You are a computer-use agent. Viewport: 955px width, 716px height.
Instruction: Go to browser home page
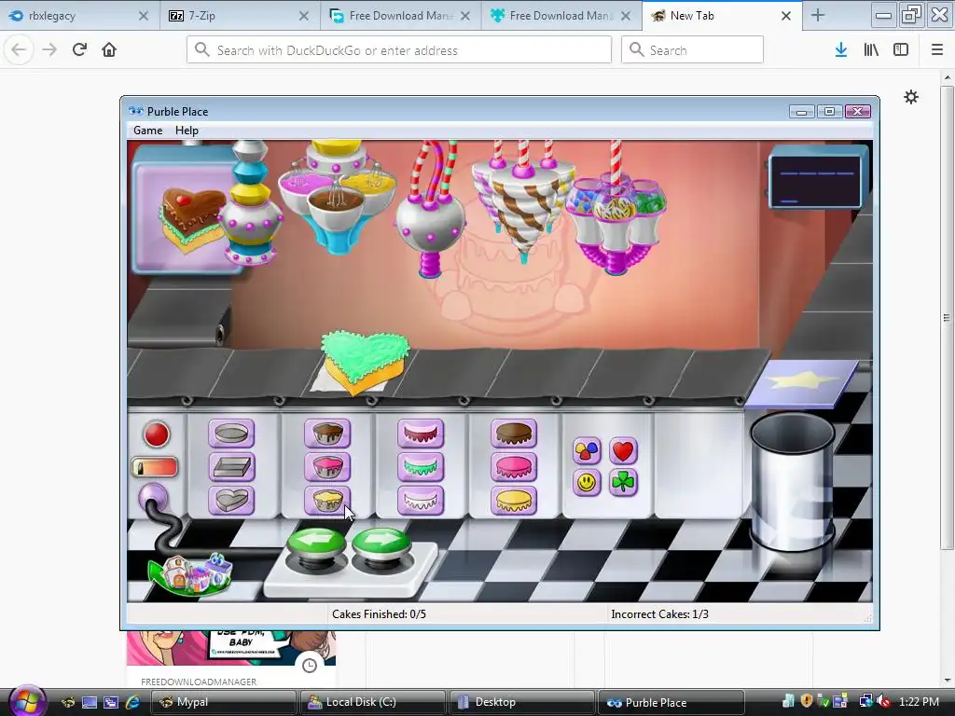click(109, 49)
